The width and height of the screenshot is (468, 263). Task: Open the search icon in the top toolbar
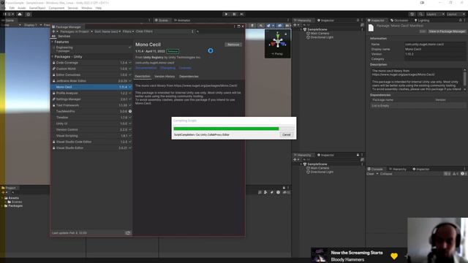421,14
